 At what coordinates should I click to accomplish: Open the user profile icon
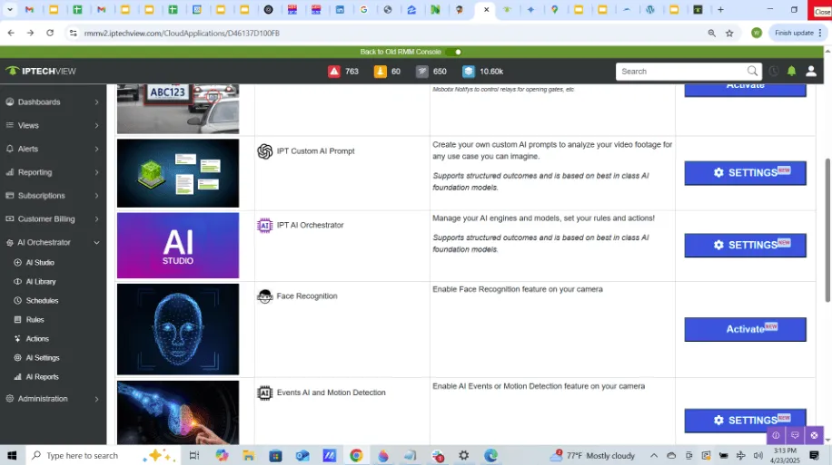click(811, 71)
